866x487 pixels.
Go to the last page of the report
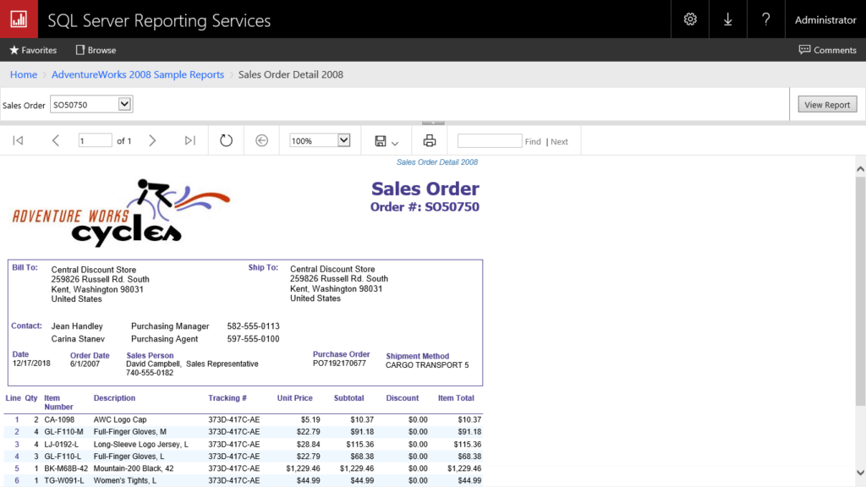(189, 140)
